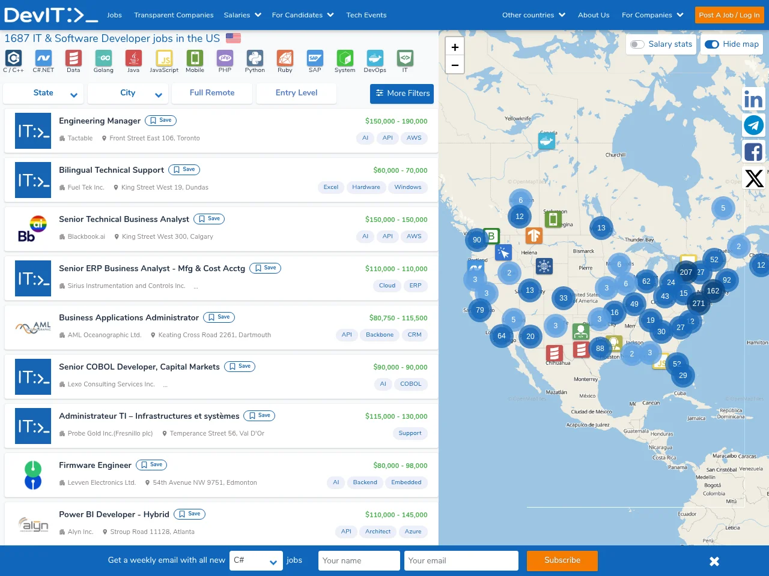This screenshot has width=769, height=576.
Task: Open the DevIT logo home link
Action: point(50,14)
